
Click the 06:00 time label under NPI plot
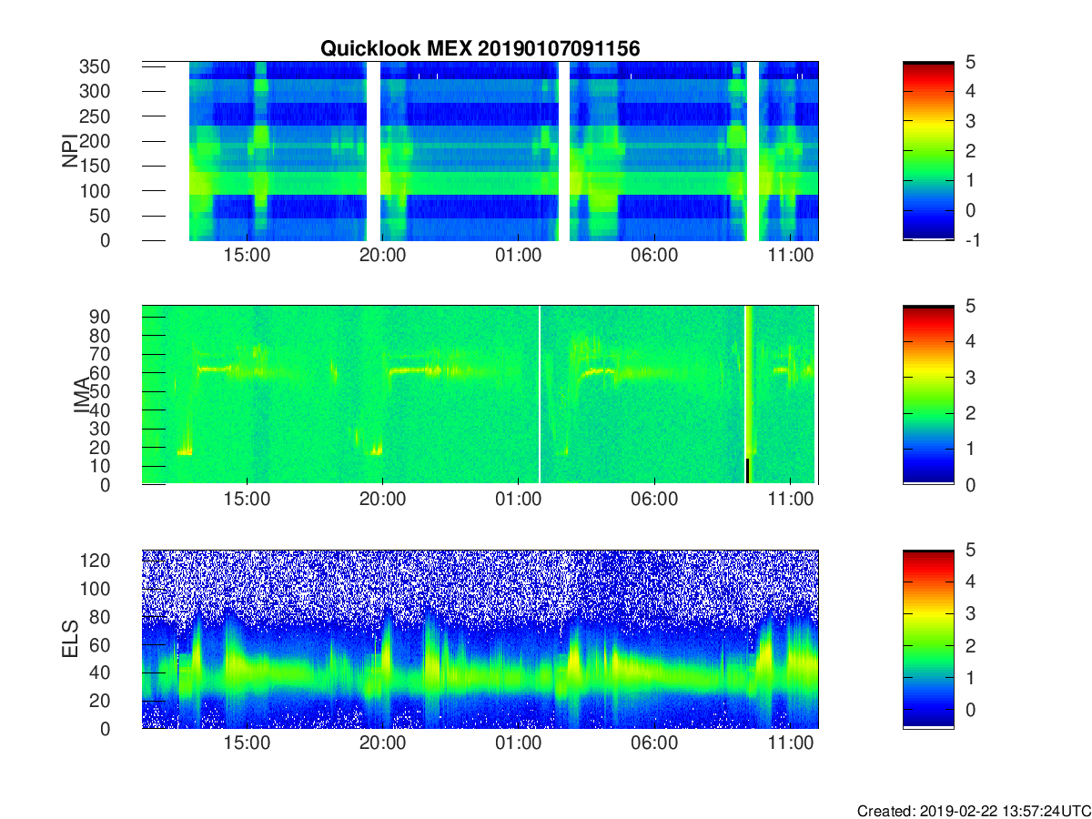tap(655, 257)
